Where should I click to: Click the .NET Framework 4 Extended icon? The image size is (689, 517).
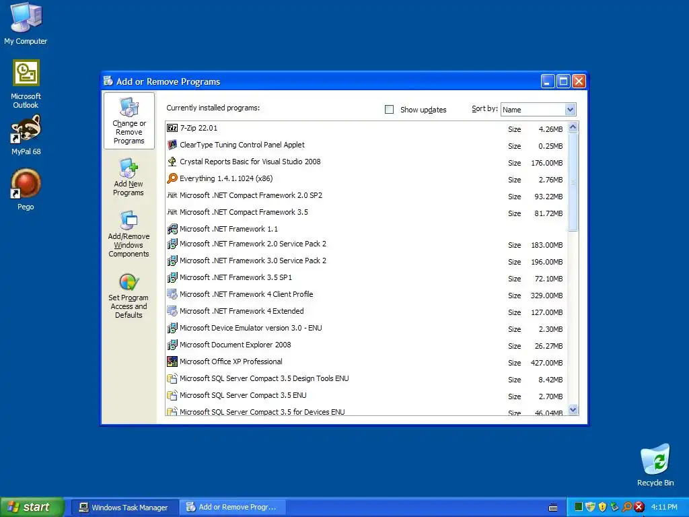[172, 311]
